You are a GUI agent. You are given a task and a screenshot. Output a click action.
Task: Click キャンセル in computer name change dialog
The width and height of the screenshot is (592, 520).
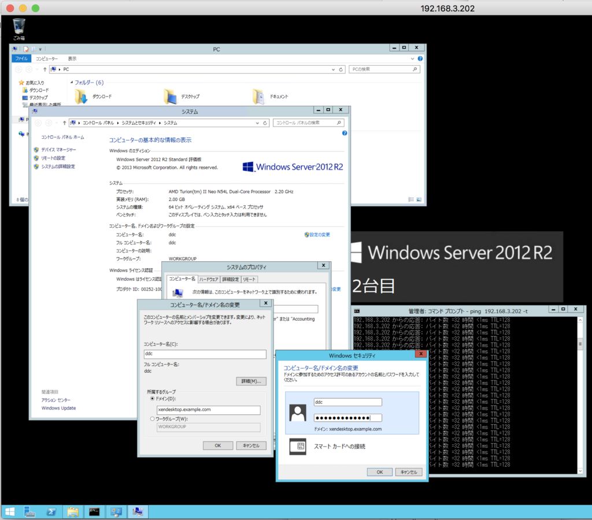pos(251,445)
